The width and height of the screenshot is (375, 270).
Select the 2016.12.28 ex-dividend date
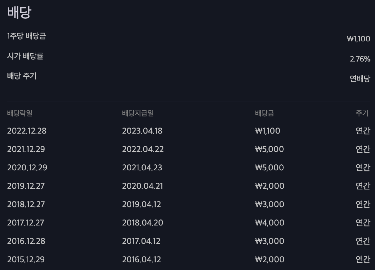click(26, 241)
